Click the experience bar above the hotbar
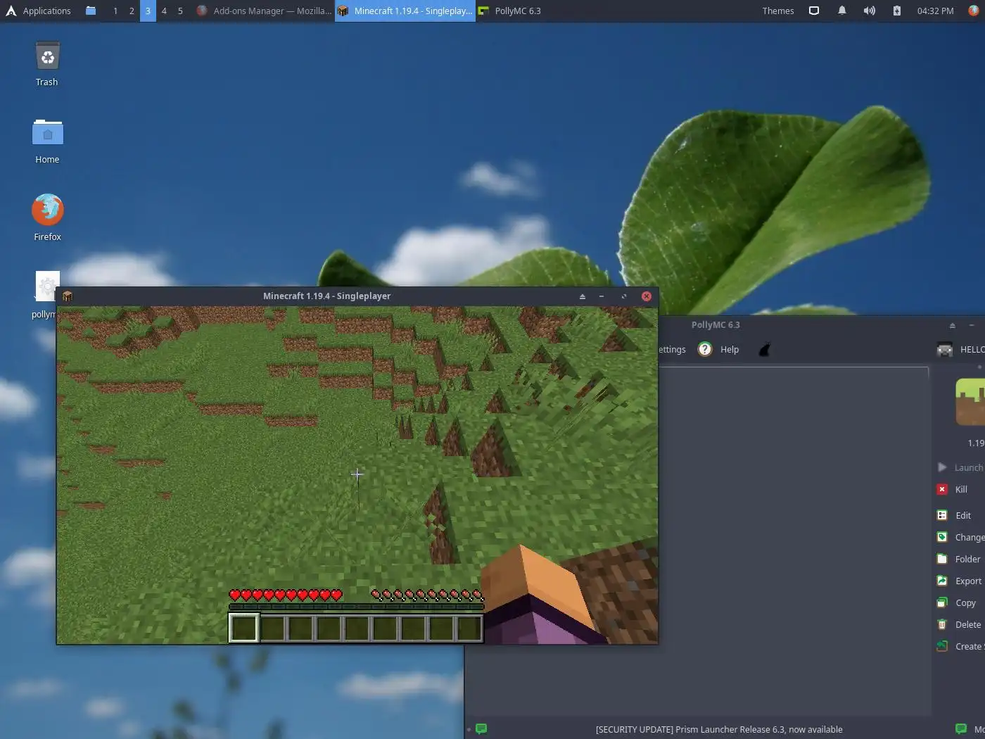The height and width of the screenshot is (739, 985). pos(357,607)
